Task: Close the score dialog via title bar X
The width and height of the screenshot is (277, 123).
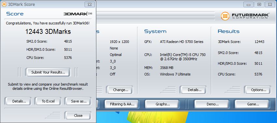Action: (90, 5)
